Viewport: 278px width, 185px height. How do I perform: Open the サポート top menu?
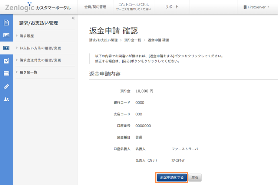tap(172, 7)
